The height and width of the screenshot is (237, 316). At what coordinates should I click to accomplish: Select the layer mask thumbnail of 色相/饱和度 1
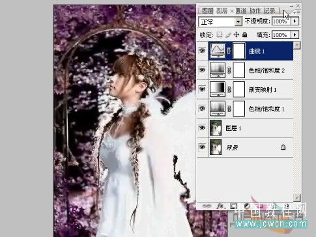point(239,108)
